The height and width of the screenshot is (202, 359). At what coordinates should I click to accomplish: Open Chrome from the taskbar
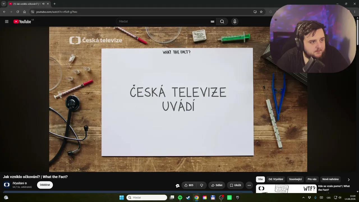[x=197, y=198]
